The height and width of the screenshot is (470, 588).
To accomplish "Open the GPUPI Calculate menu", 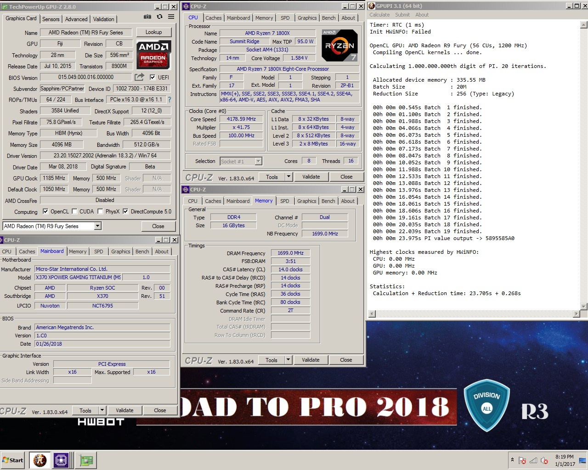I will (379, 15).
